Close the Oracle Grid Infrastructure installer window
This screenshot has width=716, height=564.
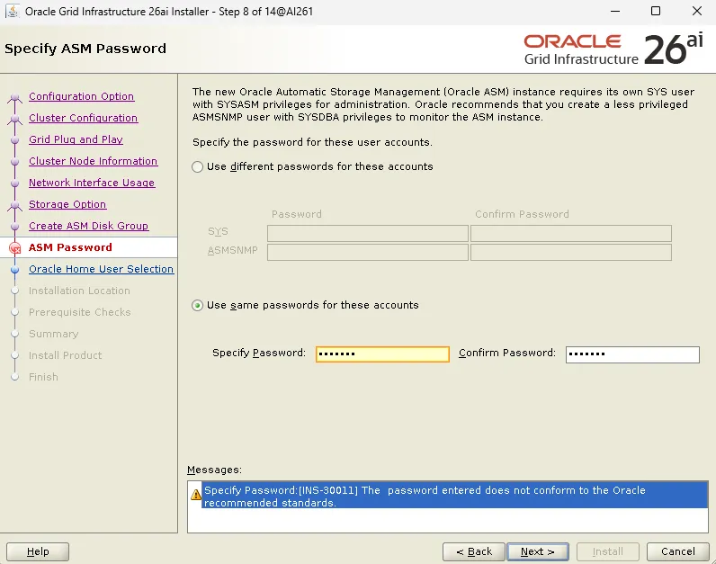pos(697,11)
